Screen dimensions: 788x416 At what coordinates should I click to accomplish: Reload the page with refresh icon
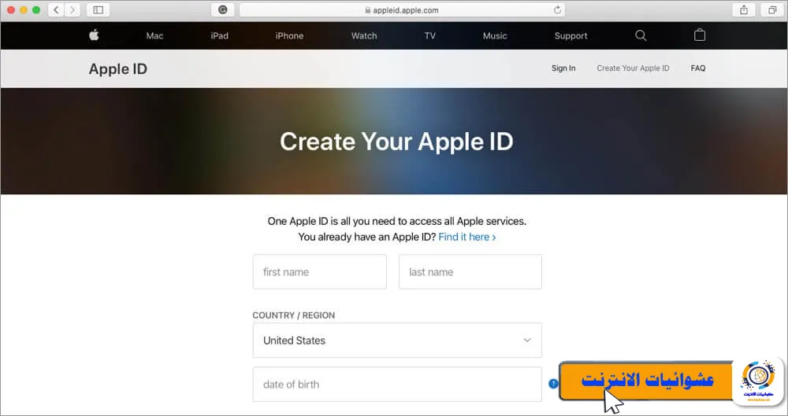557,10
